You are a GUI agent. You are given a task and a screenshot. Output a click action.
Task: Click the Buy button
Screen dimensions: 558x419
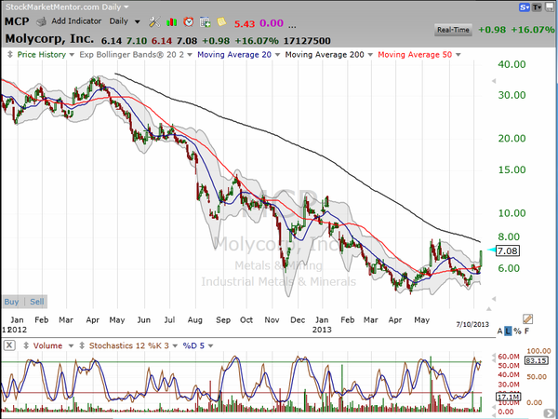(x=11, y=302)
